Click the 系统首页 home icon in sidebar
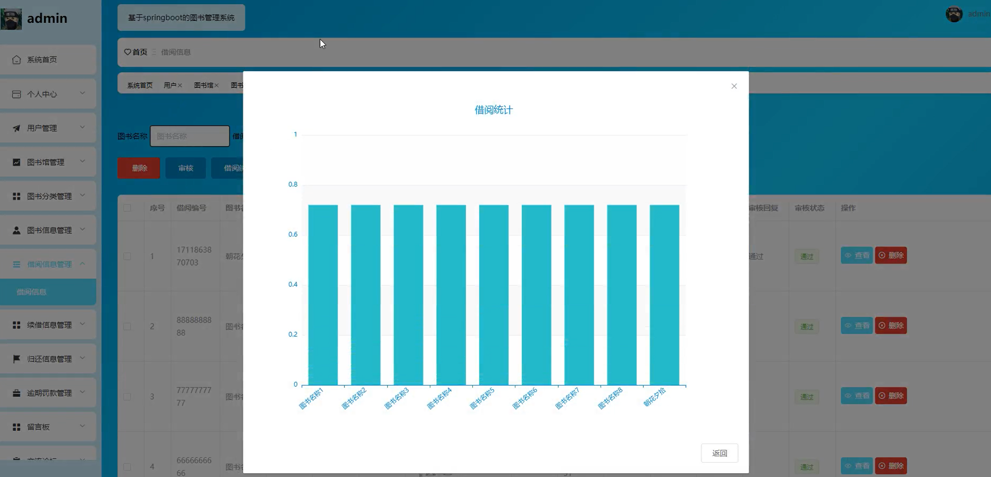 coord(16,59)
